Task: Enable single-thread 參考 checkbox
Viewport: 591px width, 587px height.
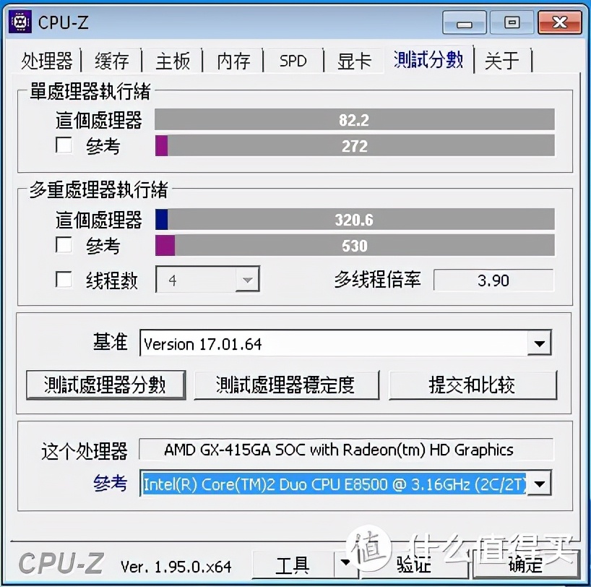Action: pyautogui.click(x=64, y=145)
